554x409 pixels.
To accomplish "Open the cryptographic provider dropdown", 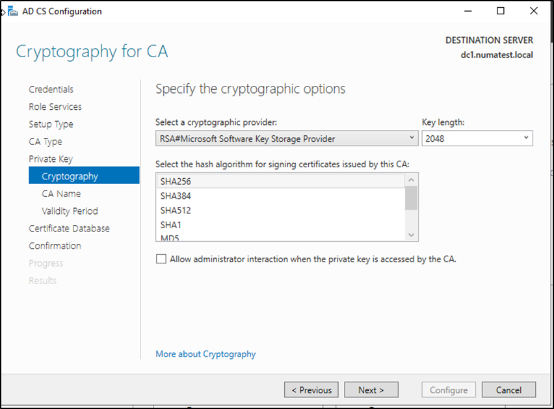I will click(x=287, y=138).
